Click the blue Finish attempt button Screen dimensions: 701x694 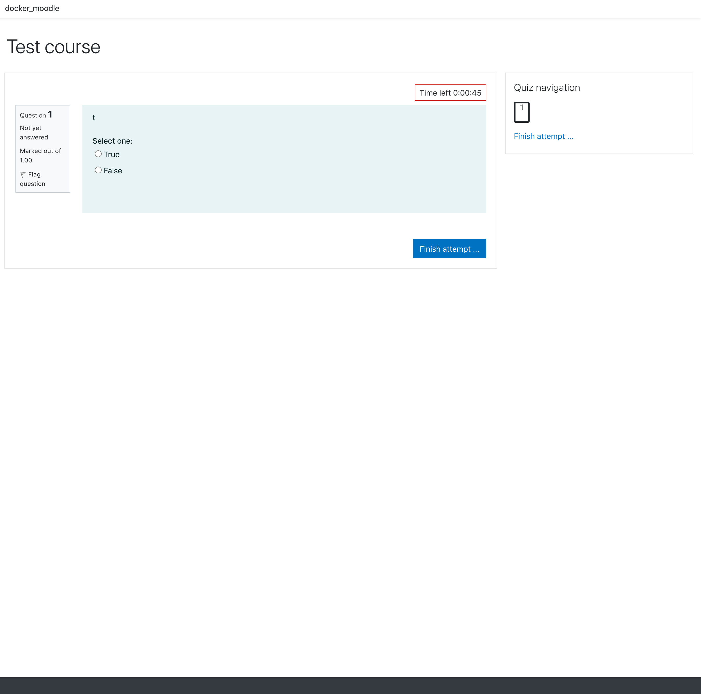point(449,249)
